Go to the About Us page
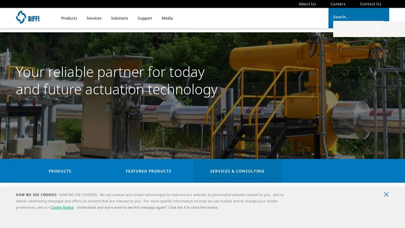This screenshot has height=228, width=405. click(307, 4)
